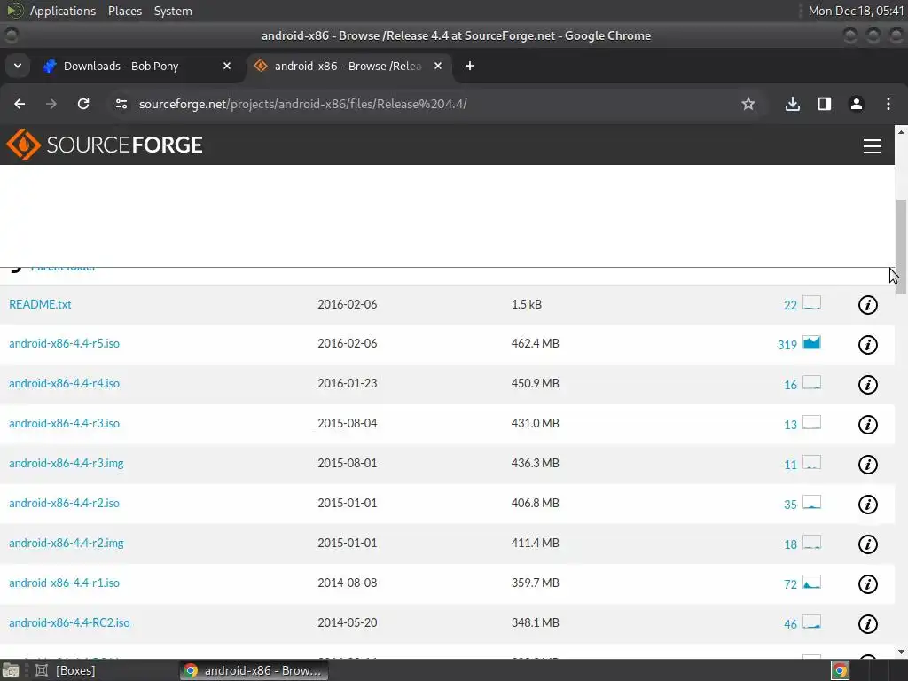The width and height of the screenshot is (908, 681).
Task: Go back in browser history
Action: (x=20, y=104)
